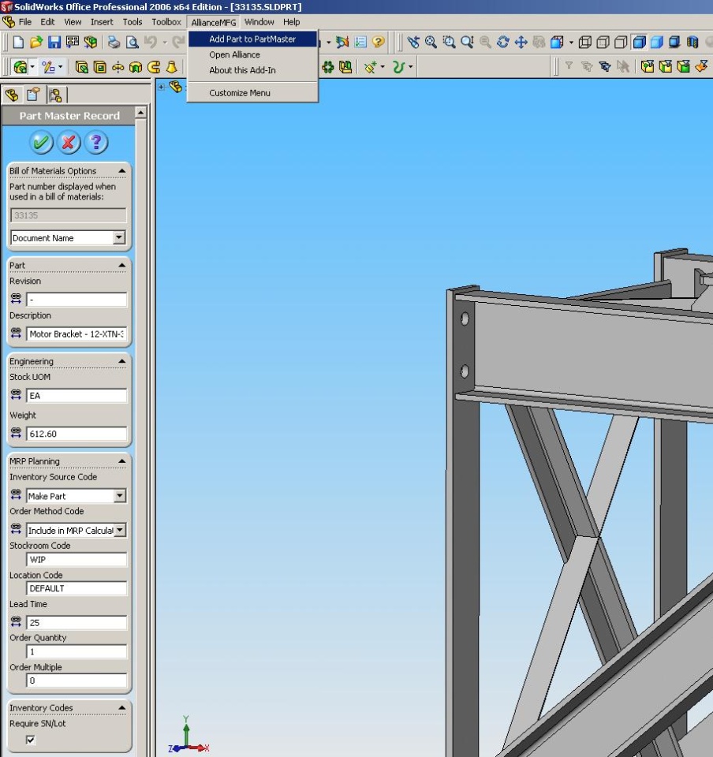Image resolution: width=713 pixels, height=757 pixels.
Task: Toggle Shadows in Shaded Mode icon
Action: pyautogui.click(x=674, y=42)
